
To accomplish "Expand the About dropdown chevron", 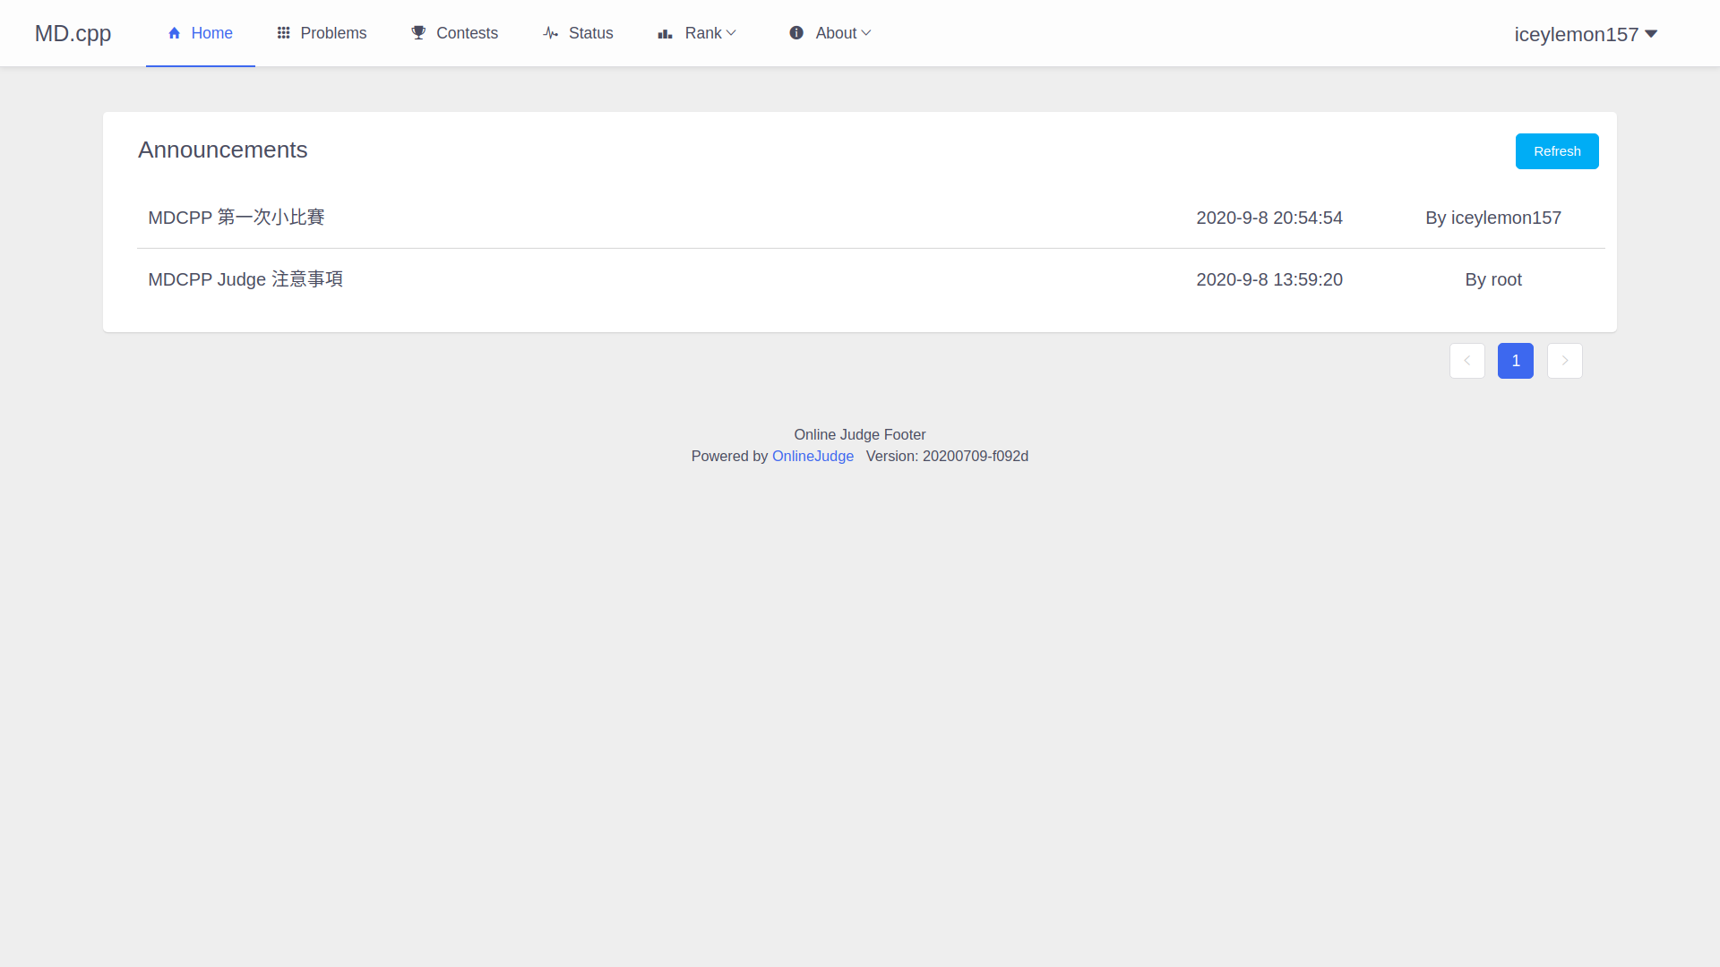I will (865, 33).
